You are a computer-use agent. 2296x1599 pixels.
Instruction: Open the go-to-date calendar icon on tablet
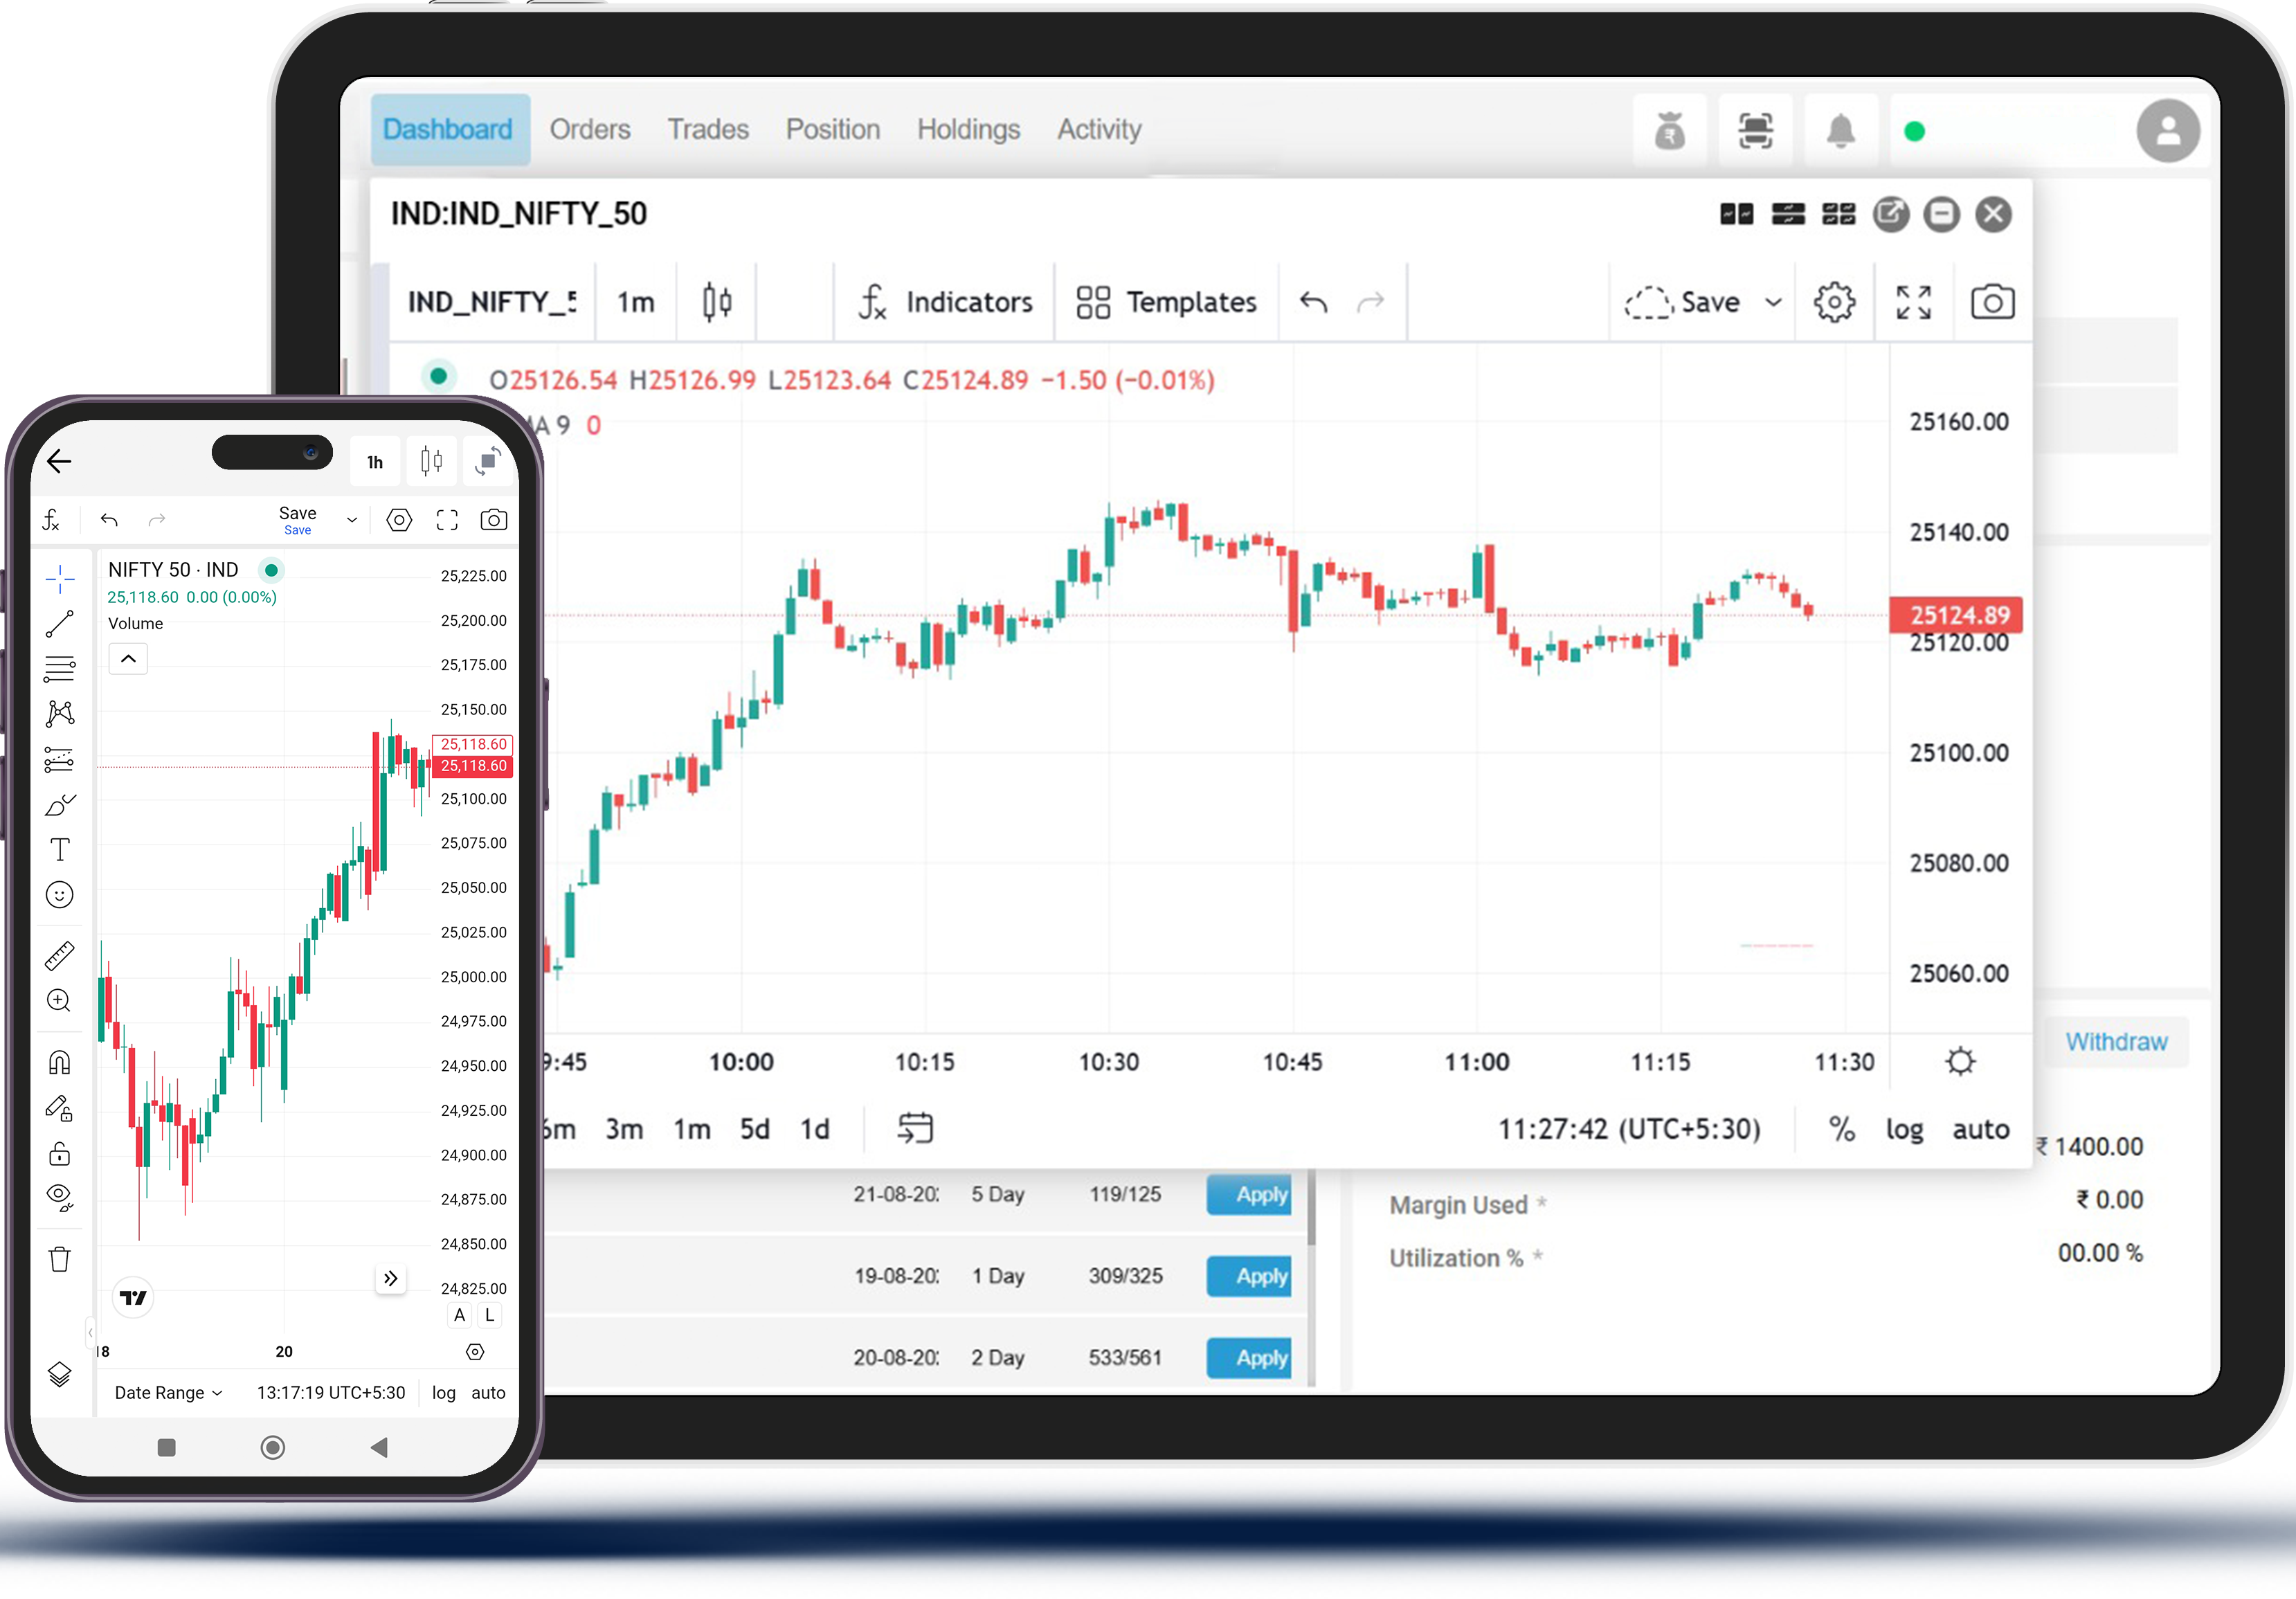click(915, 1128)
